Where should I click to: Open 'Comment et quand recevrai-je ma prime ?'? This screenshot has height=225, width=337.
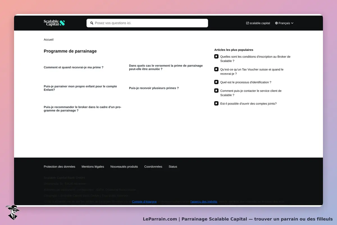pyautogui.click(x=74, y=67)
